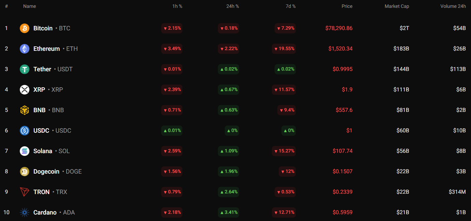Open the Ethereum name link

tap(46, 49)
